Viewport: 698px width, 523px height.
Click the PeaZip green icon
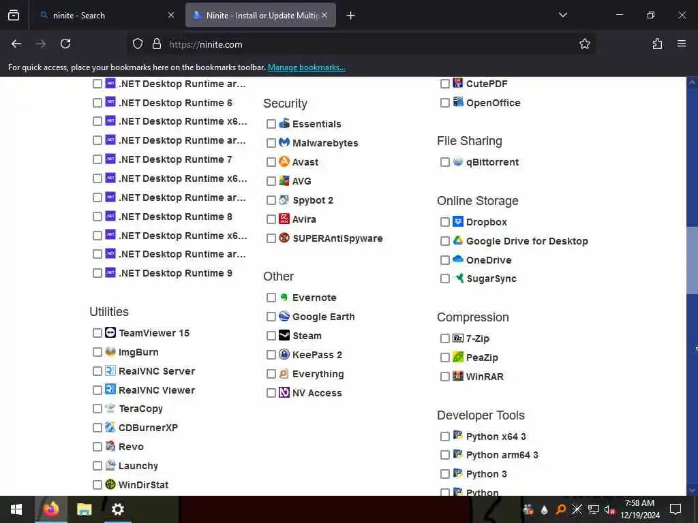click(x=457, y=357)
